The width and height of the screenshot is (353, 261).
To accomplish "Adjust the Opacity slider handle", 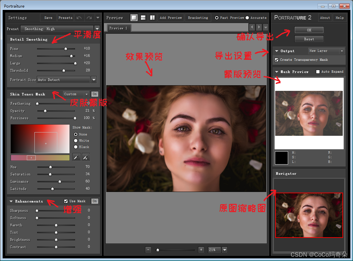I will click(45, 111).
